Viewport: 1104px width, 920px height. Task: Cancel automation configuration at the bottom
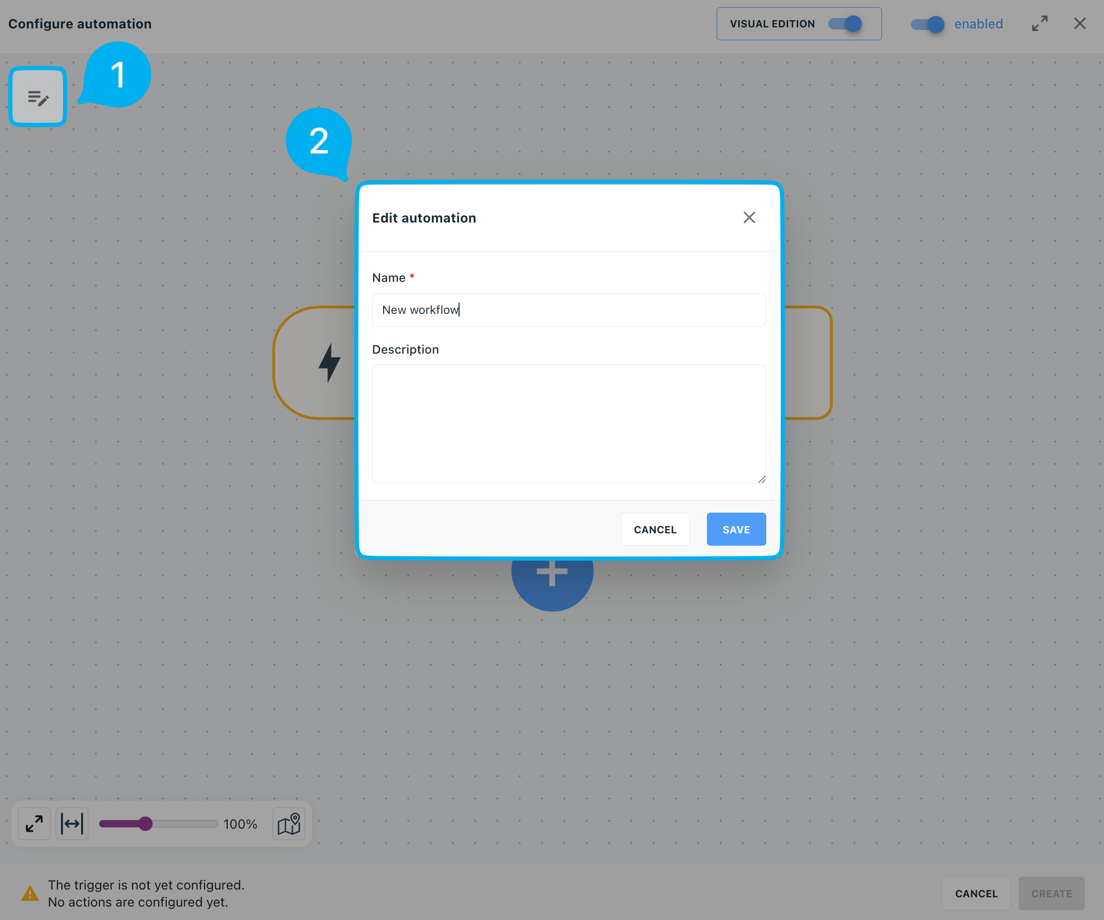click(976, 894)
